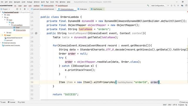The image size is (188, 106).
Task: Click the 4 spaces indent setting
Action: pyautogui.click(x=181, y=105)
